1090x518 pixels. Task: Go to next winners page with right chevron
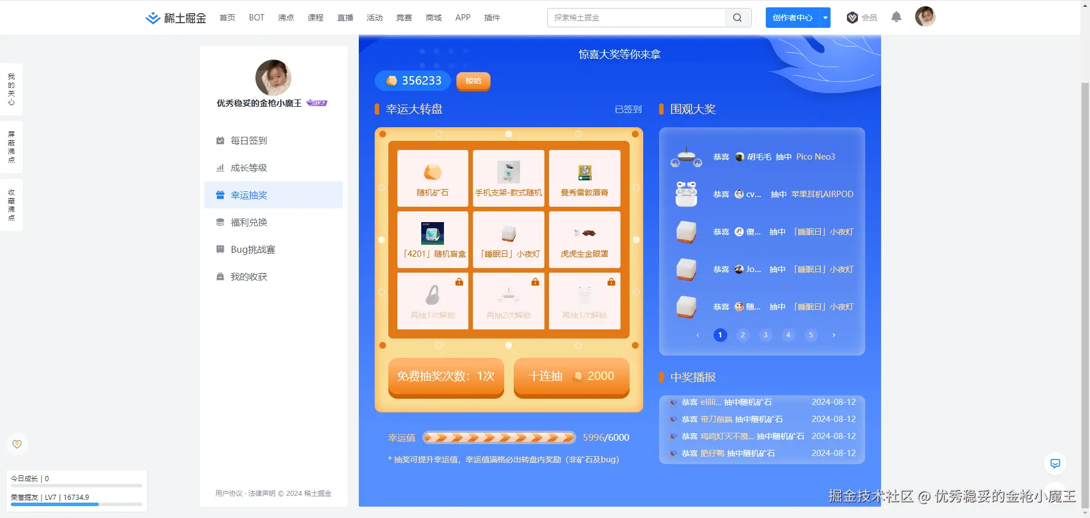click(x=833, y=335)
